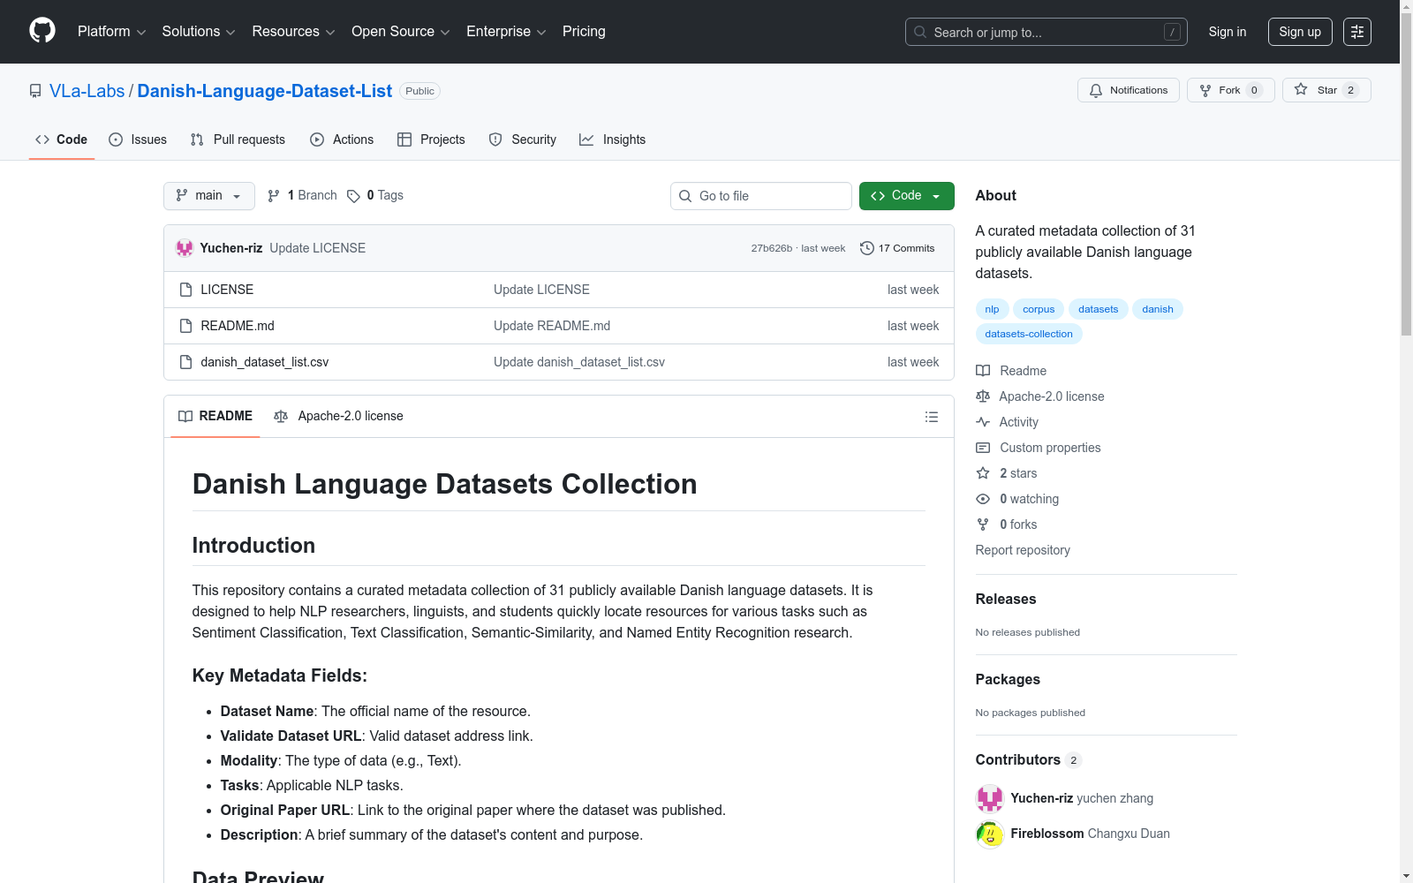The image size is (1413, 883).
Task: Open the green Code dropdown
Action: (907, 196)
